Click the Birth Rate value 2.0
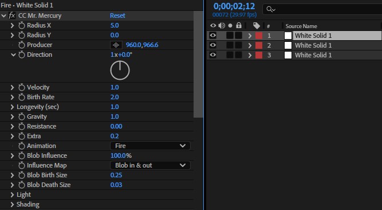 click(115, 97)
